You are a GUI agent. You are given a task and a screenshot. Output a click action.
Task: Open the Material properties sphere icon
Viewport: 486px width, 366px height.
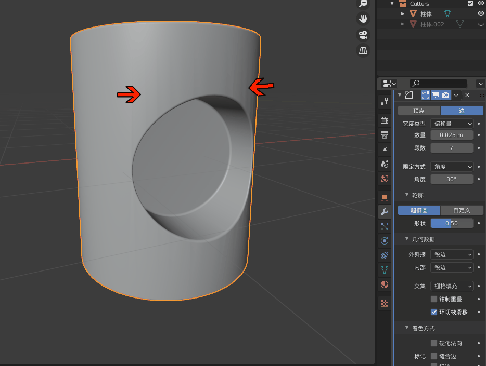point(385,284)
